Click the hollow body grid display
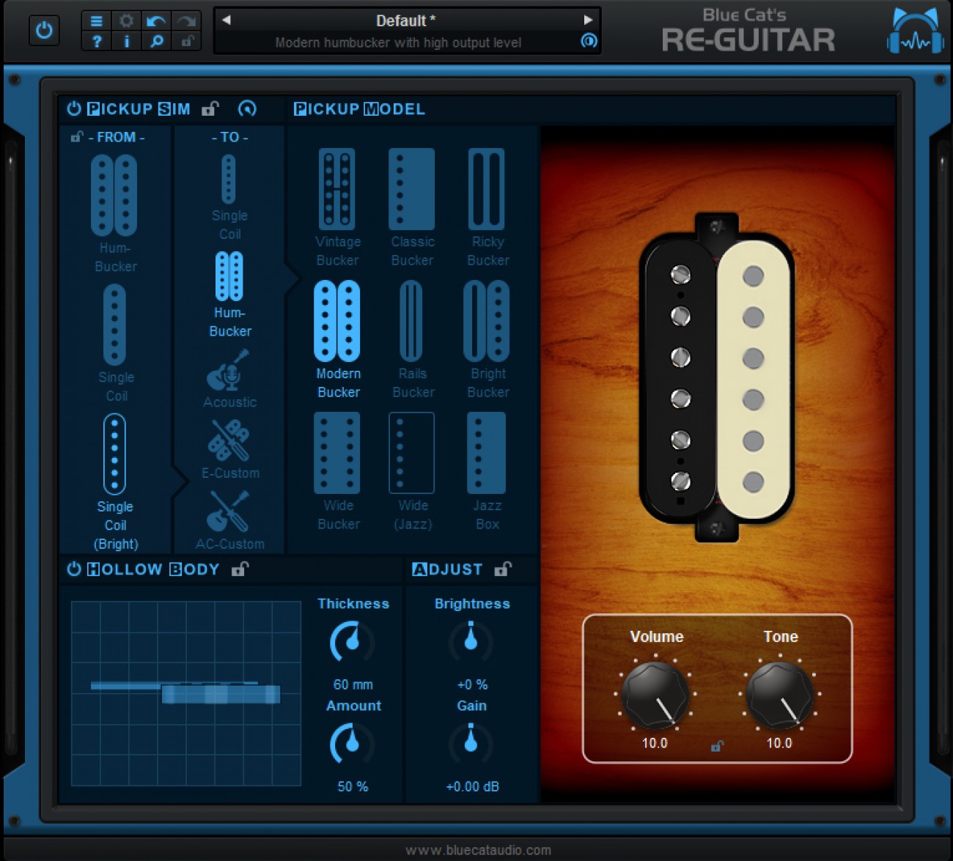Image resolution: width=953 pixels, height=861 pixels. coord(186,693)
